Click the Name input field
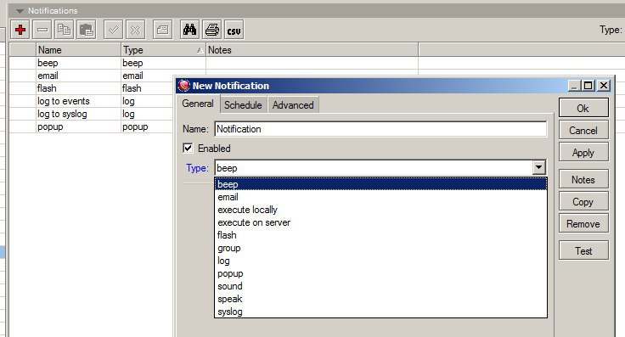625x337 pixels. pos(380,129)
